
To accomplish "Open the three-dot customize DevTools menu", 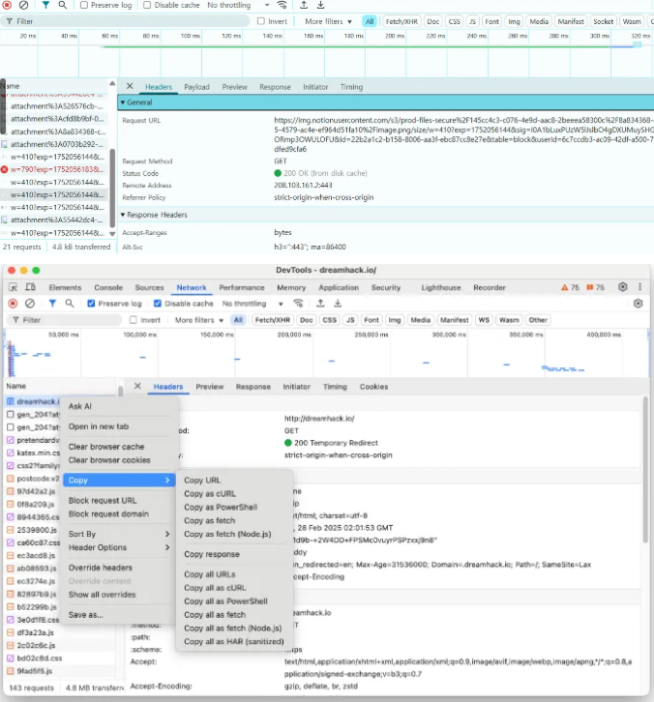I will [x=639, y=287].
